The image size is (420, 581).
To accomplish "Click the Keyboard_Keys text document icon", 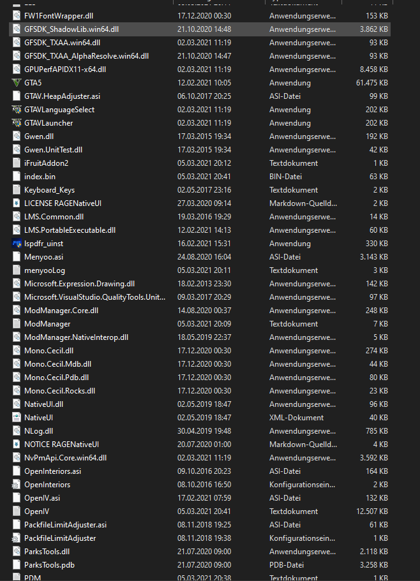I will click(17, 189).
